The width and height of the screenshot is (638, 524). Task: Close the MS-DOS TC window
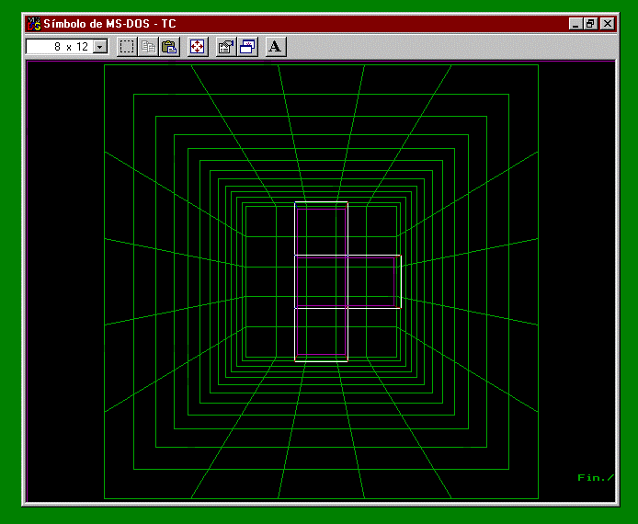pyautogui.click(x=608, y=24)
